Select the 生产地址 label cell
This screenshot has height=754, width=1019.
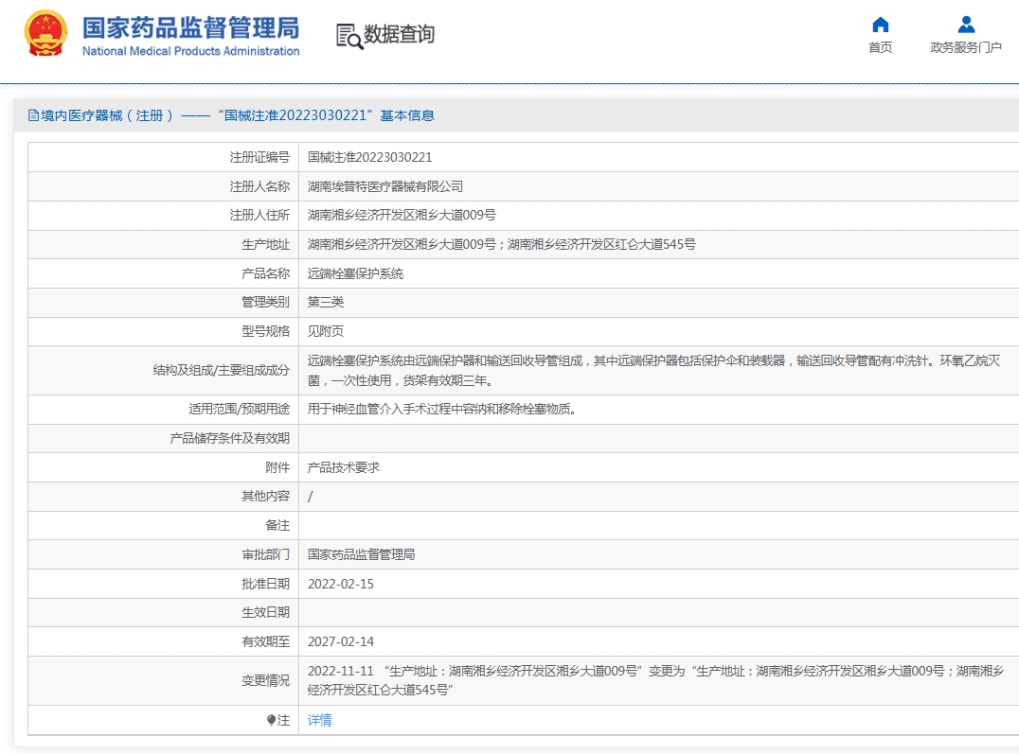pyautogui.click(x=163, y=244)
